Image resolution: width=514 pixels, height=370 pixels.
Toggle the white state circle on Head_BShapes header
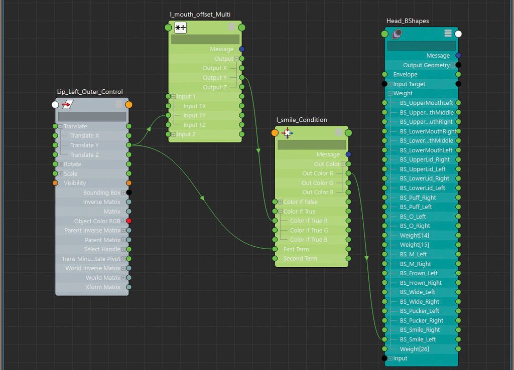point(458,33)
